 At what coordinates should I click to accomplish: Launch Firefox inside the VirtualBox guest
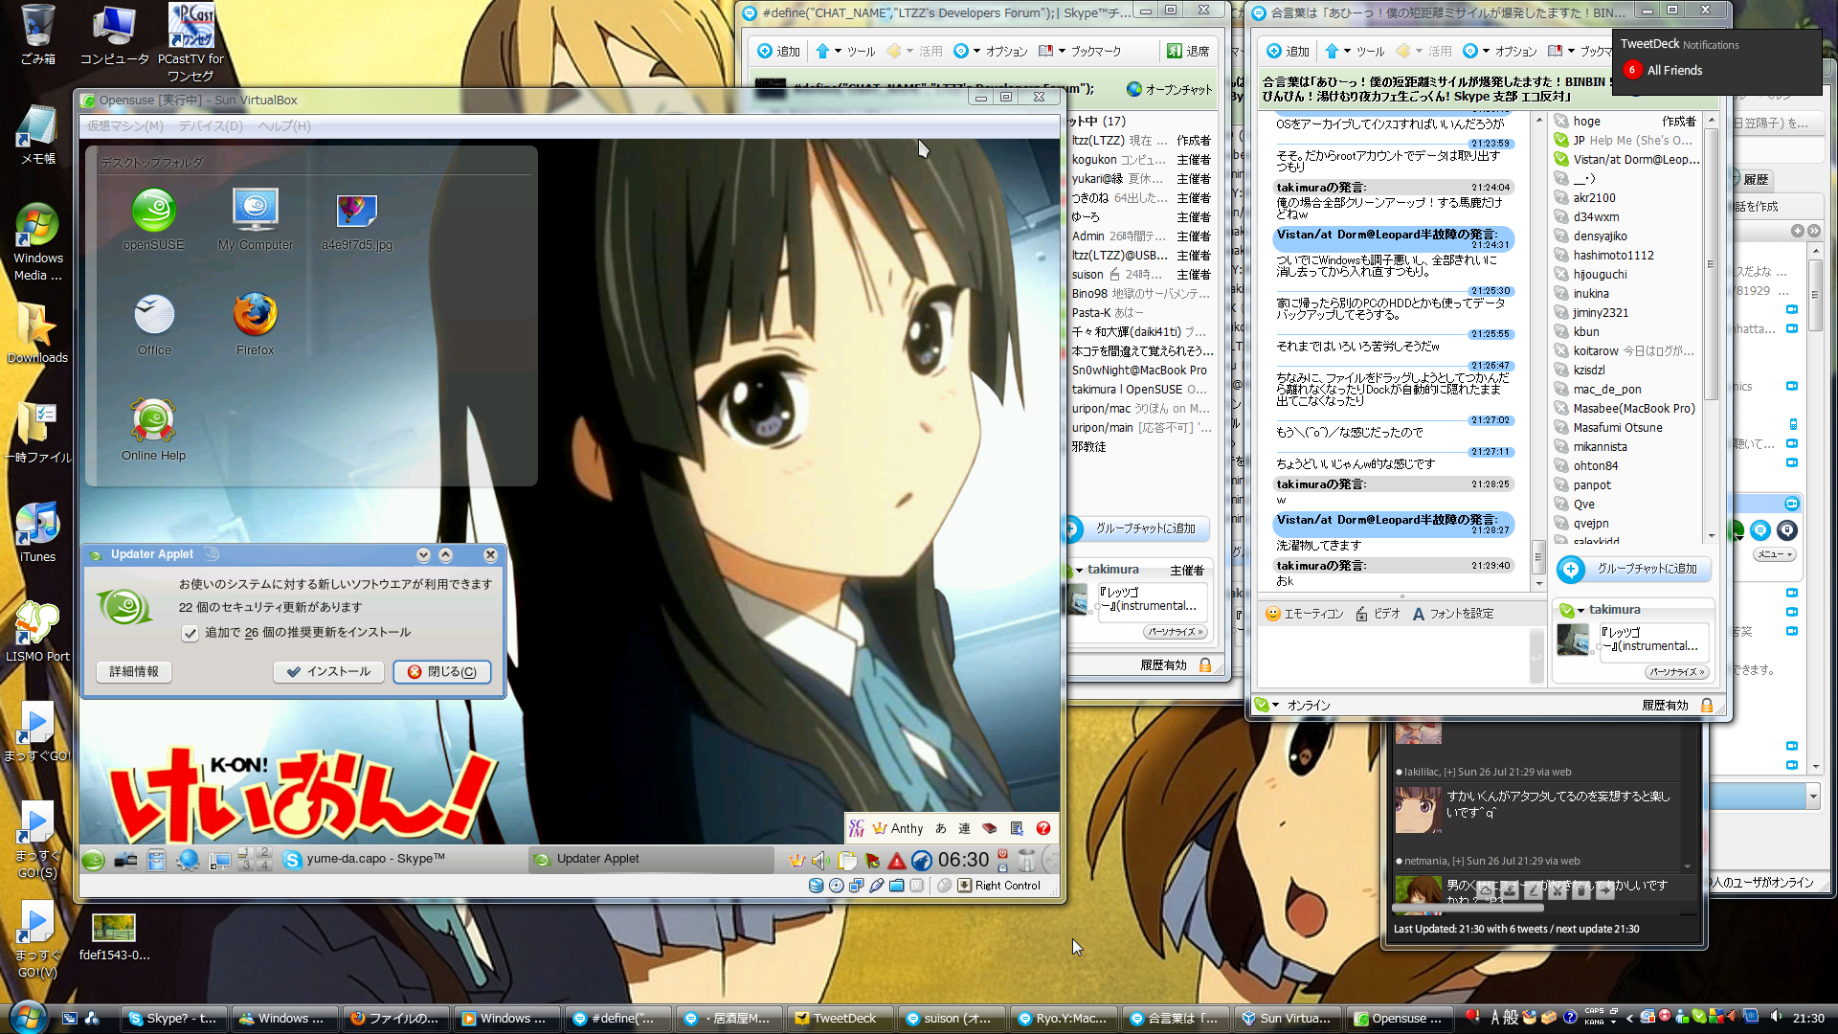(255, 326)
